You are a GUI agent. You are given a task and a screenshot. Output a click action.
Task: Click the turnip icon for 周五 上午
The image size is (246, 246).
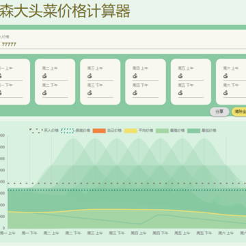point(180,76)
